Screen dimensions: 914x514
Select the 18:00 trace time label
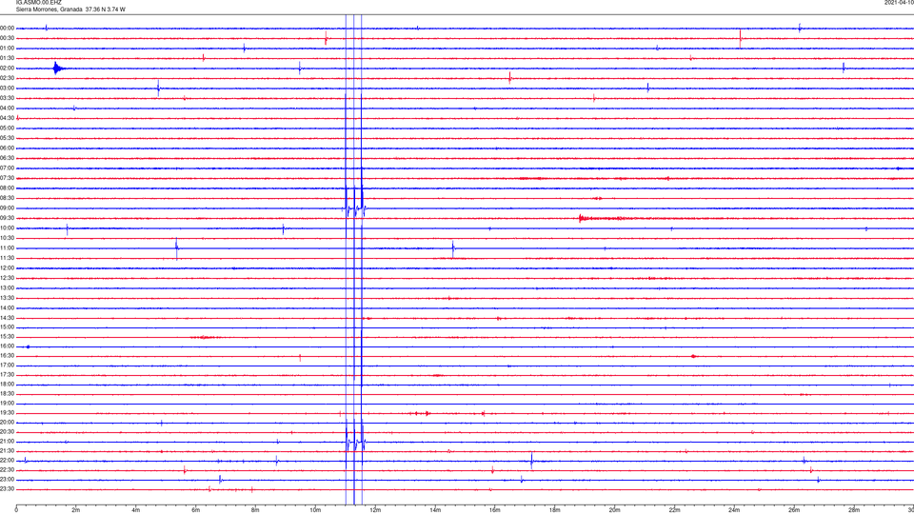(8, 385)
